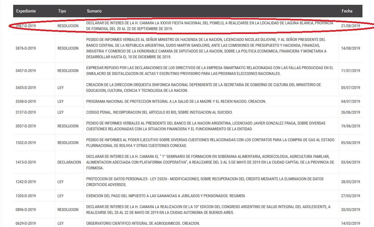Image resolution: width=374 pixels, height=227 pixels.
Task: Click the date 20/03/2019
Action: [350, 210]
